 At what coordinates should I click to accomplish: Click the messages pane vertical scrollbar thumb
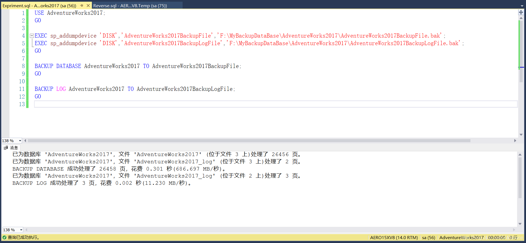click(x=520, y=178)
